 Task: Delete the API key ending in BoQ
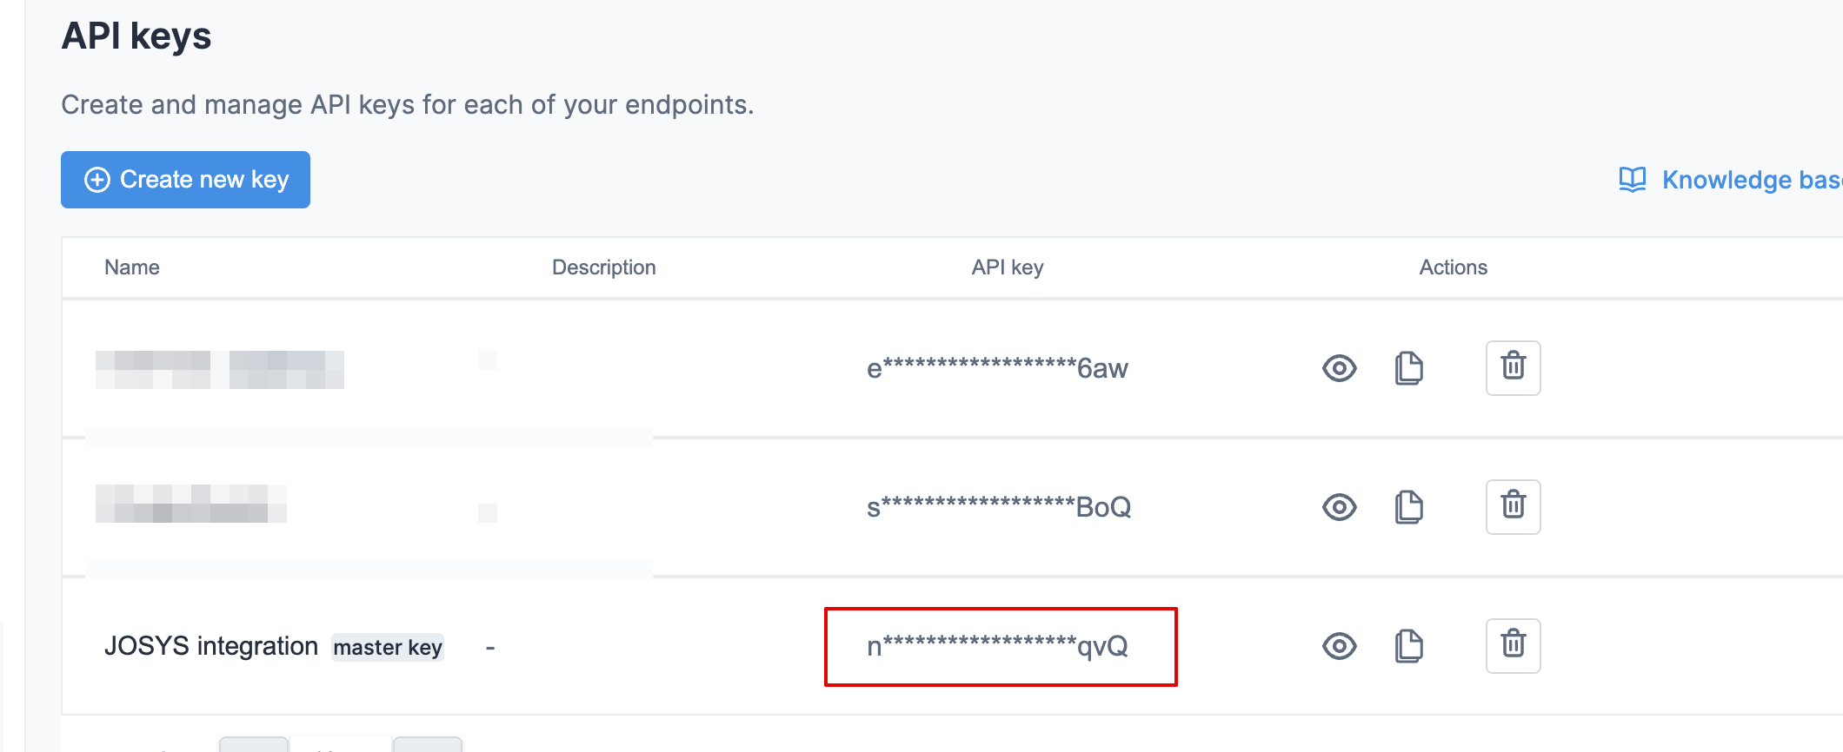[1513, 506]
